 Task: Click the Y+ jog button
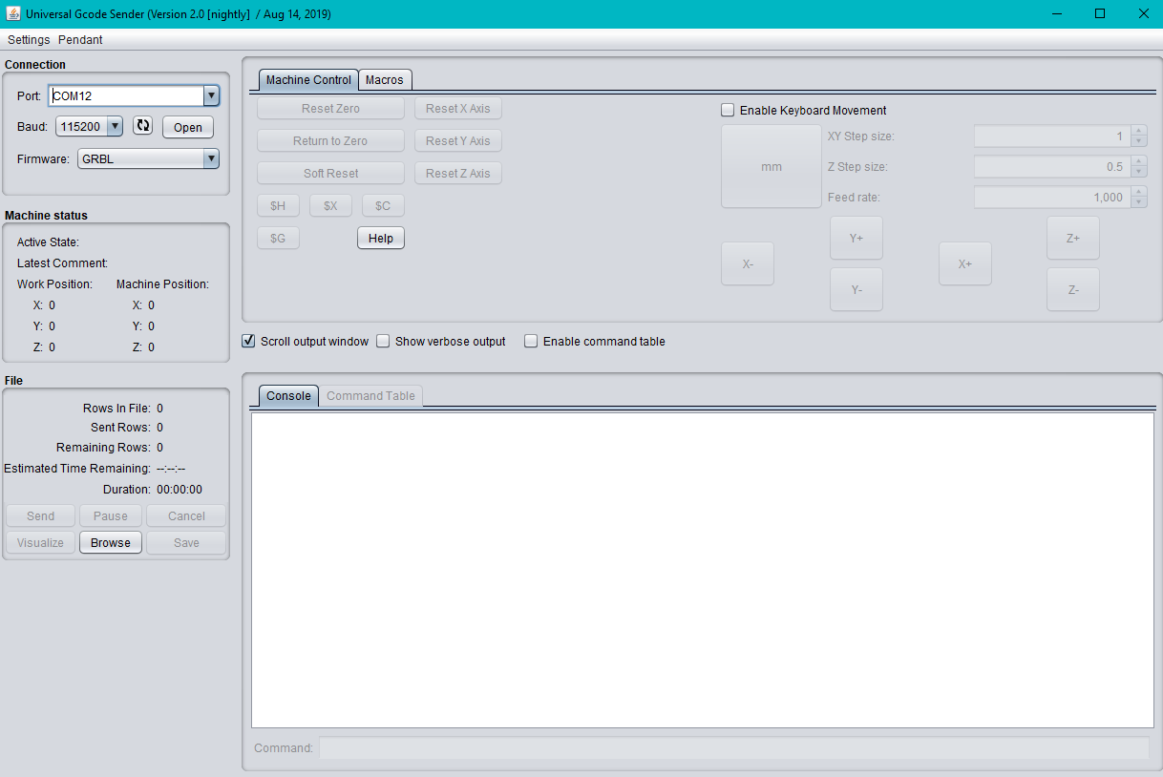856,238
